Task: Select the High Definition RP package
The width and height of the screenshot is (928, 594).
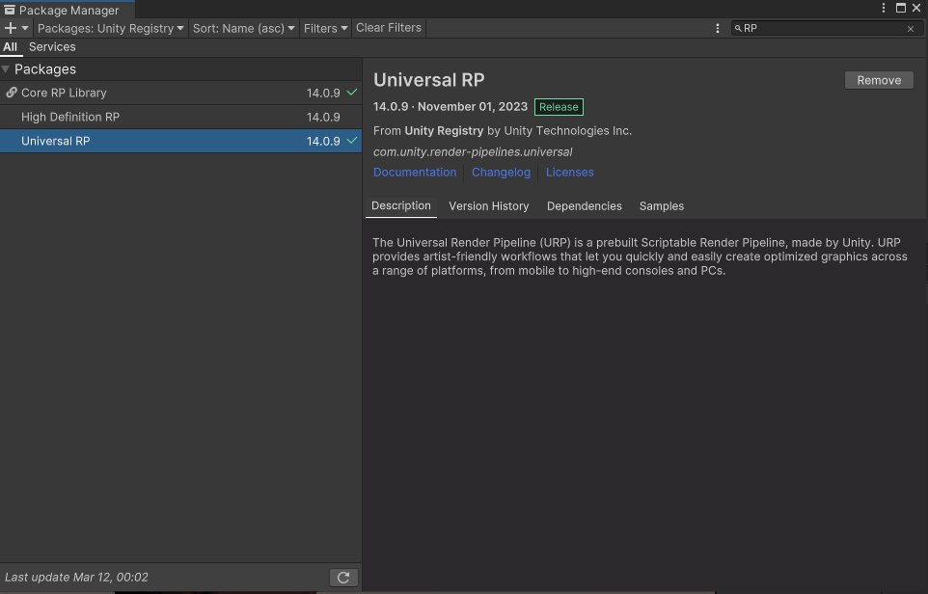Action: 180,117
